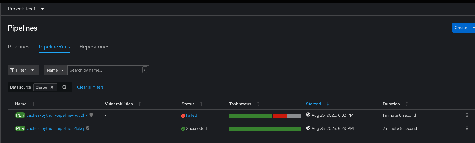Open kebab menu for the succeeded pipeline run
The height and width of the screenshot is (143, 475).
tap(467, 128)
